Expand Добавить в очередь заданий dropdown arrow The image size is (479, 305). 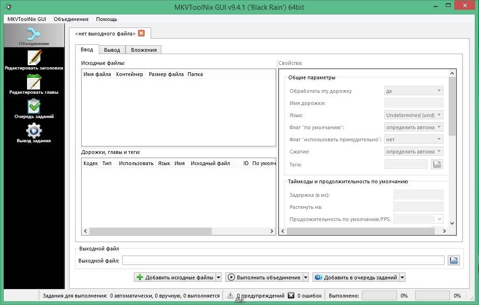click(403, 277)
